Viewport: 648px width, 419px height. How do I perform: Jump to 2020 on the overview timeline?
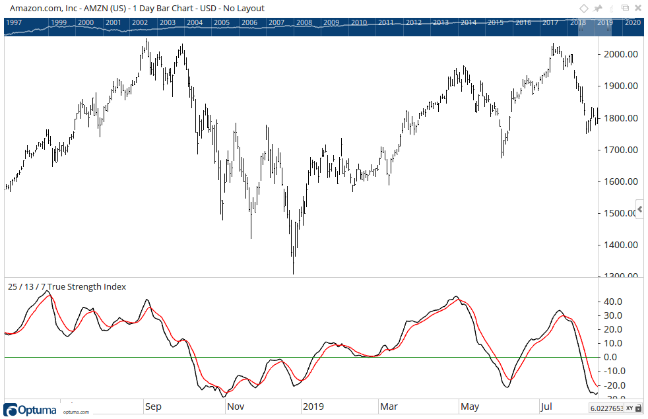633,22
